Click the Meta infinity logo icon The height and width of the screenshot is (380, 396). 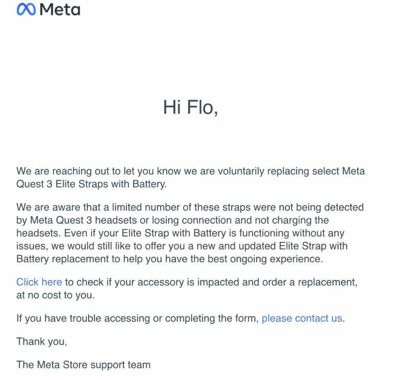coord(27,9)
